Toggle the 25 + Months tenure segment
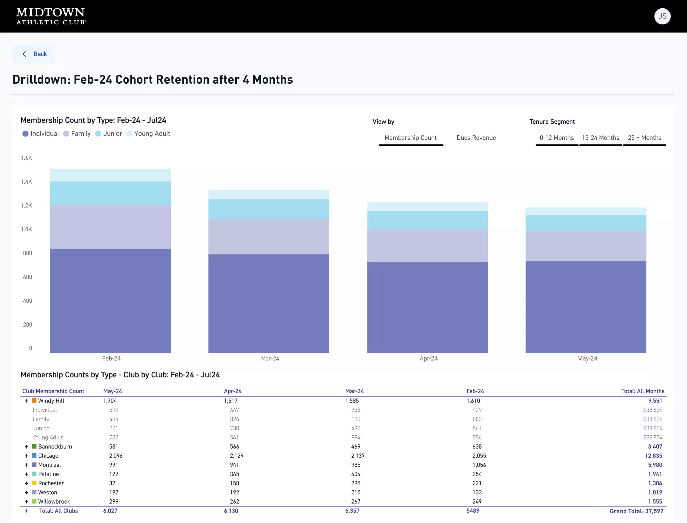The image size is (687, 523). [644, 138]
